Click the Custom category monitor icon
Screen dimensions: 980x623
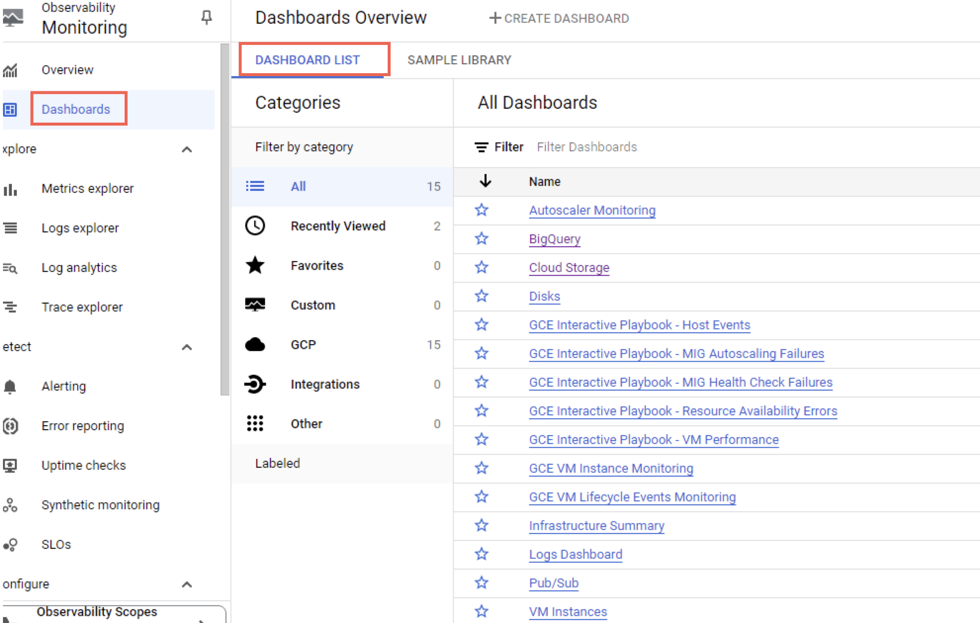pos(255,305)
